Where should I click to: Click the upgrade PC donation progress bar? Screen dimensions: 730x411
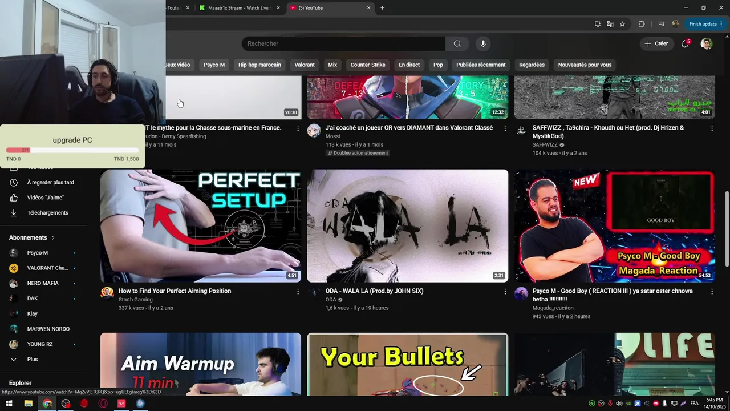[x=72, y=150]
